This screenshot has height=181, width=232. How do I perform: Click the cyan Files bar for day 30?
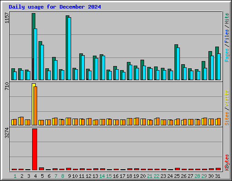[212, 68]
